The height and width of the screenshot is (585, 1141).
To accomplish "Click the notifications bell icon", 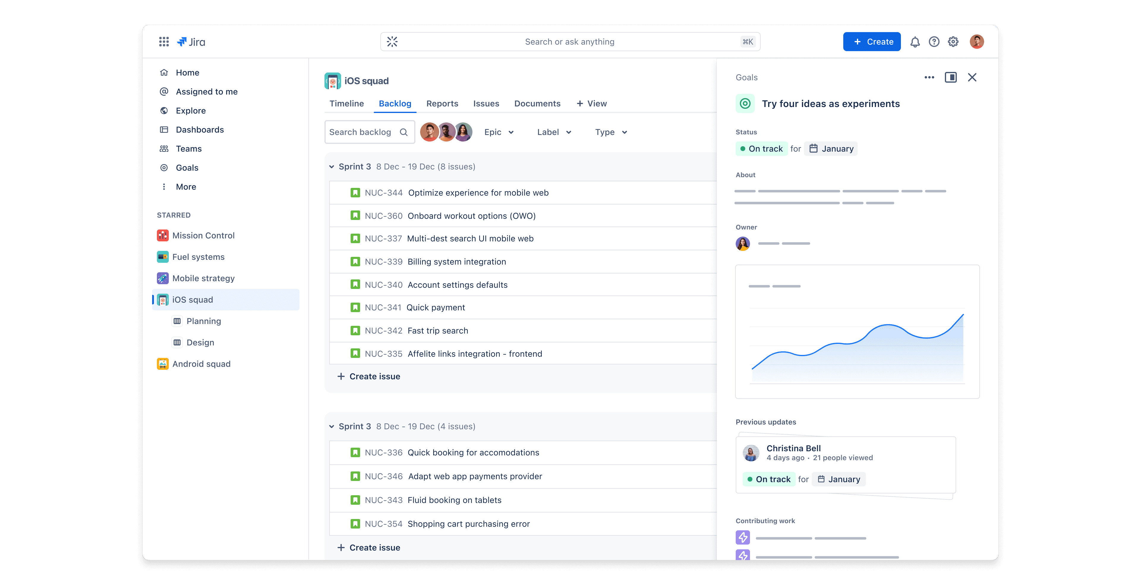I will coord(915,42).
